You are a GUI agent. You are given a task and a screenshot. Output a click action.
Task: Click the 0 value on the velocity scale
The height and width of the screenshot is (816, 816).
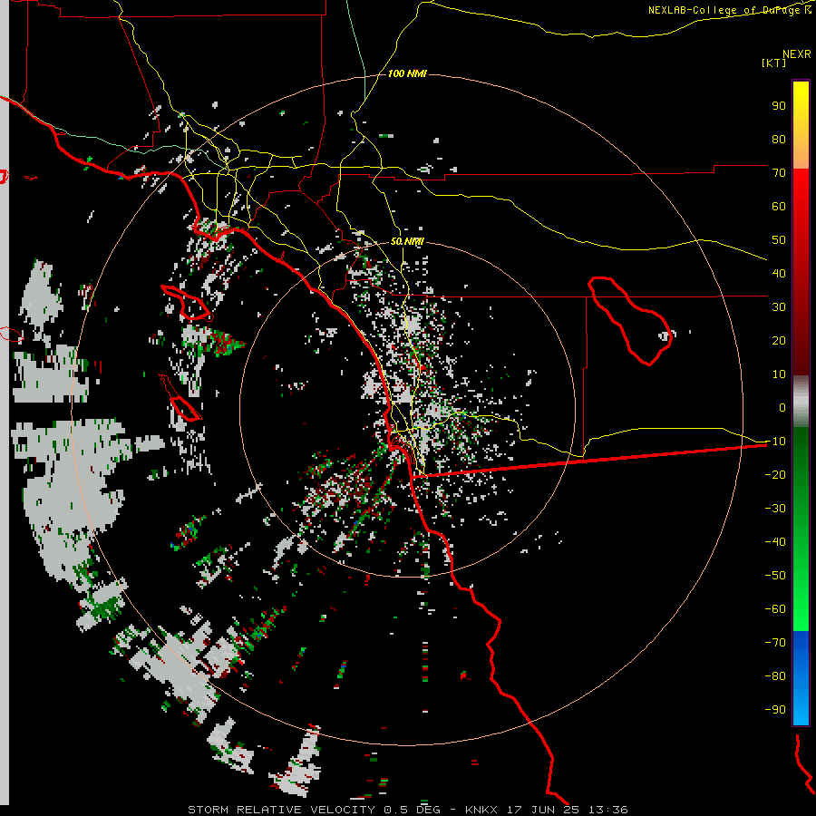(x=782, y=407)
